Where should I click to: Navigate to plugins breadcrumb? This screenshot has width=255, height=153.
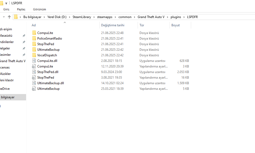coord(176,17)
